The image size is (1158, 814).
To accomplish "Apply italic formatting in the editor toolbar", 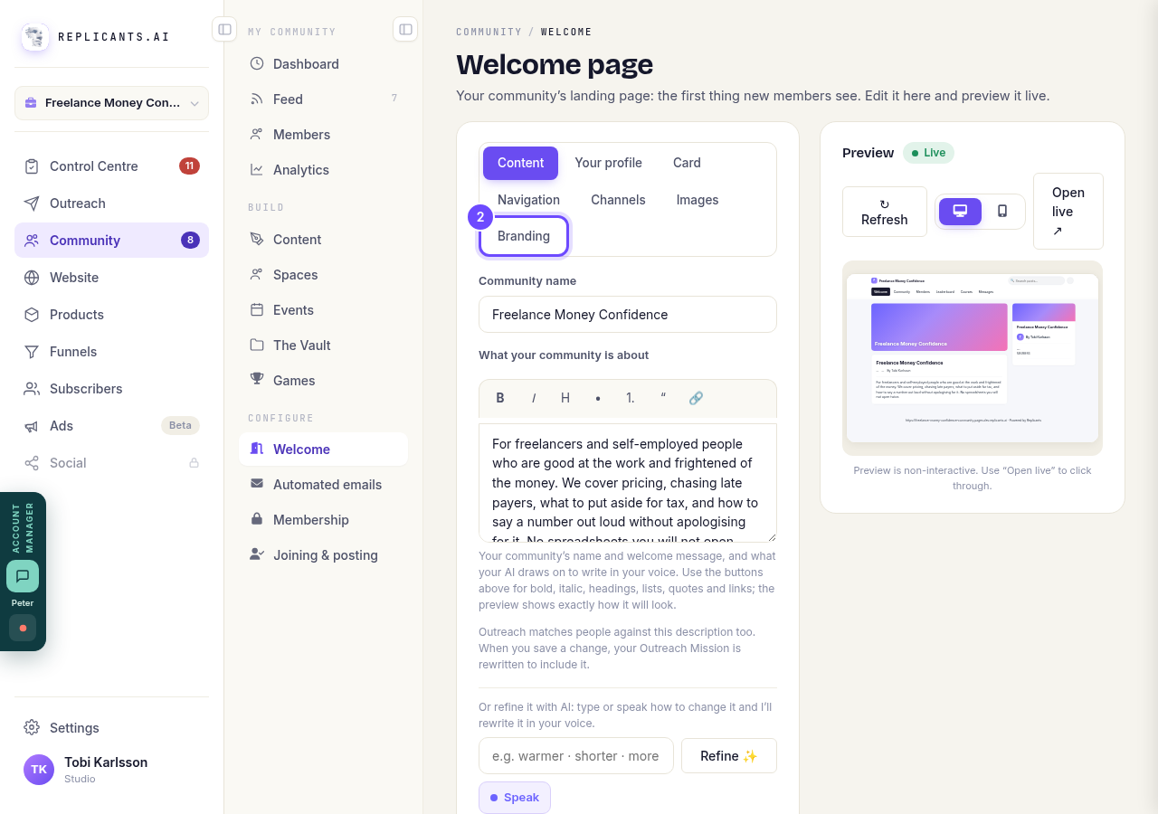I will coord(534,398).
